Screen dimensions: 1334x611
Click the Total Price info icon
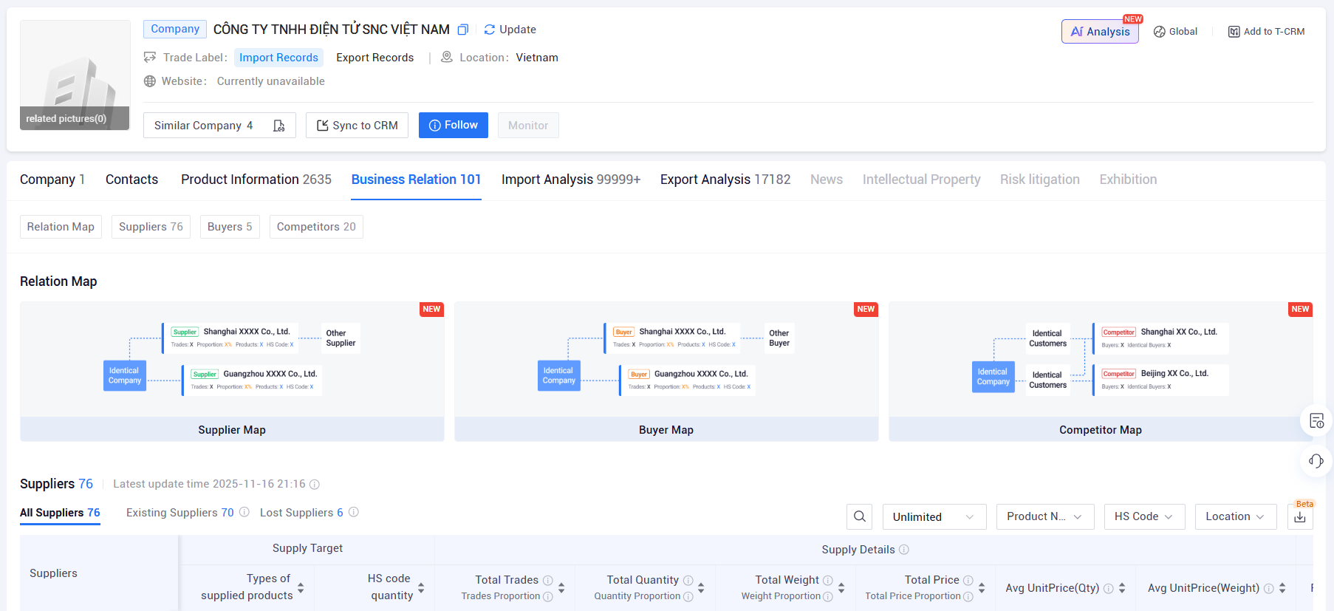(x=968, y=581)
